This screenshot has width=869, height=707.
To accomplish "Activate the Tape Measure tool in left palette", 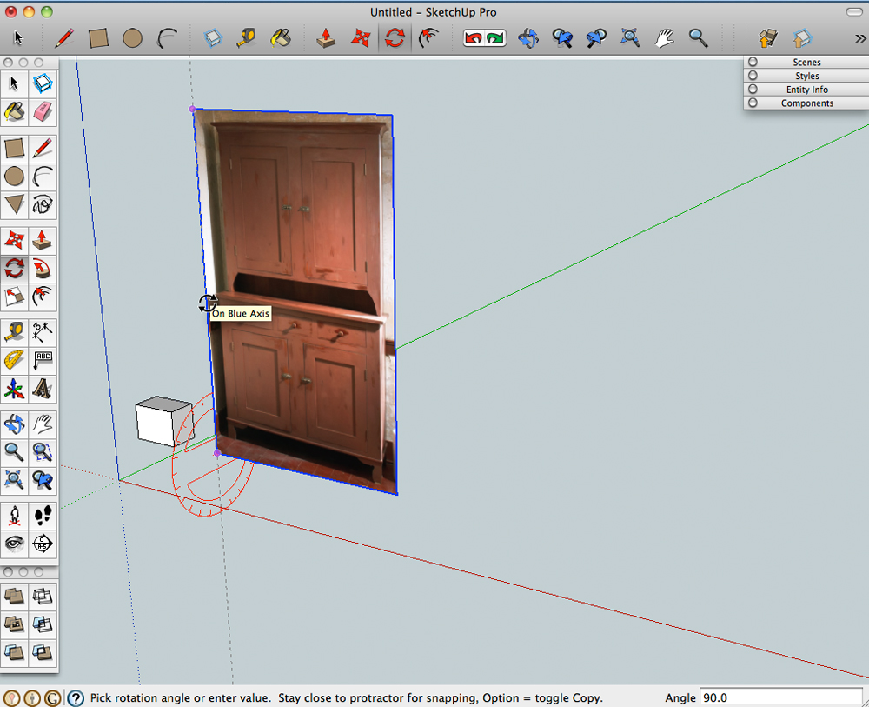I will point(14,331).
